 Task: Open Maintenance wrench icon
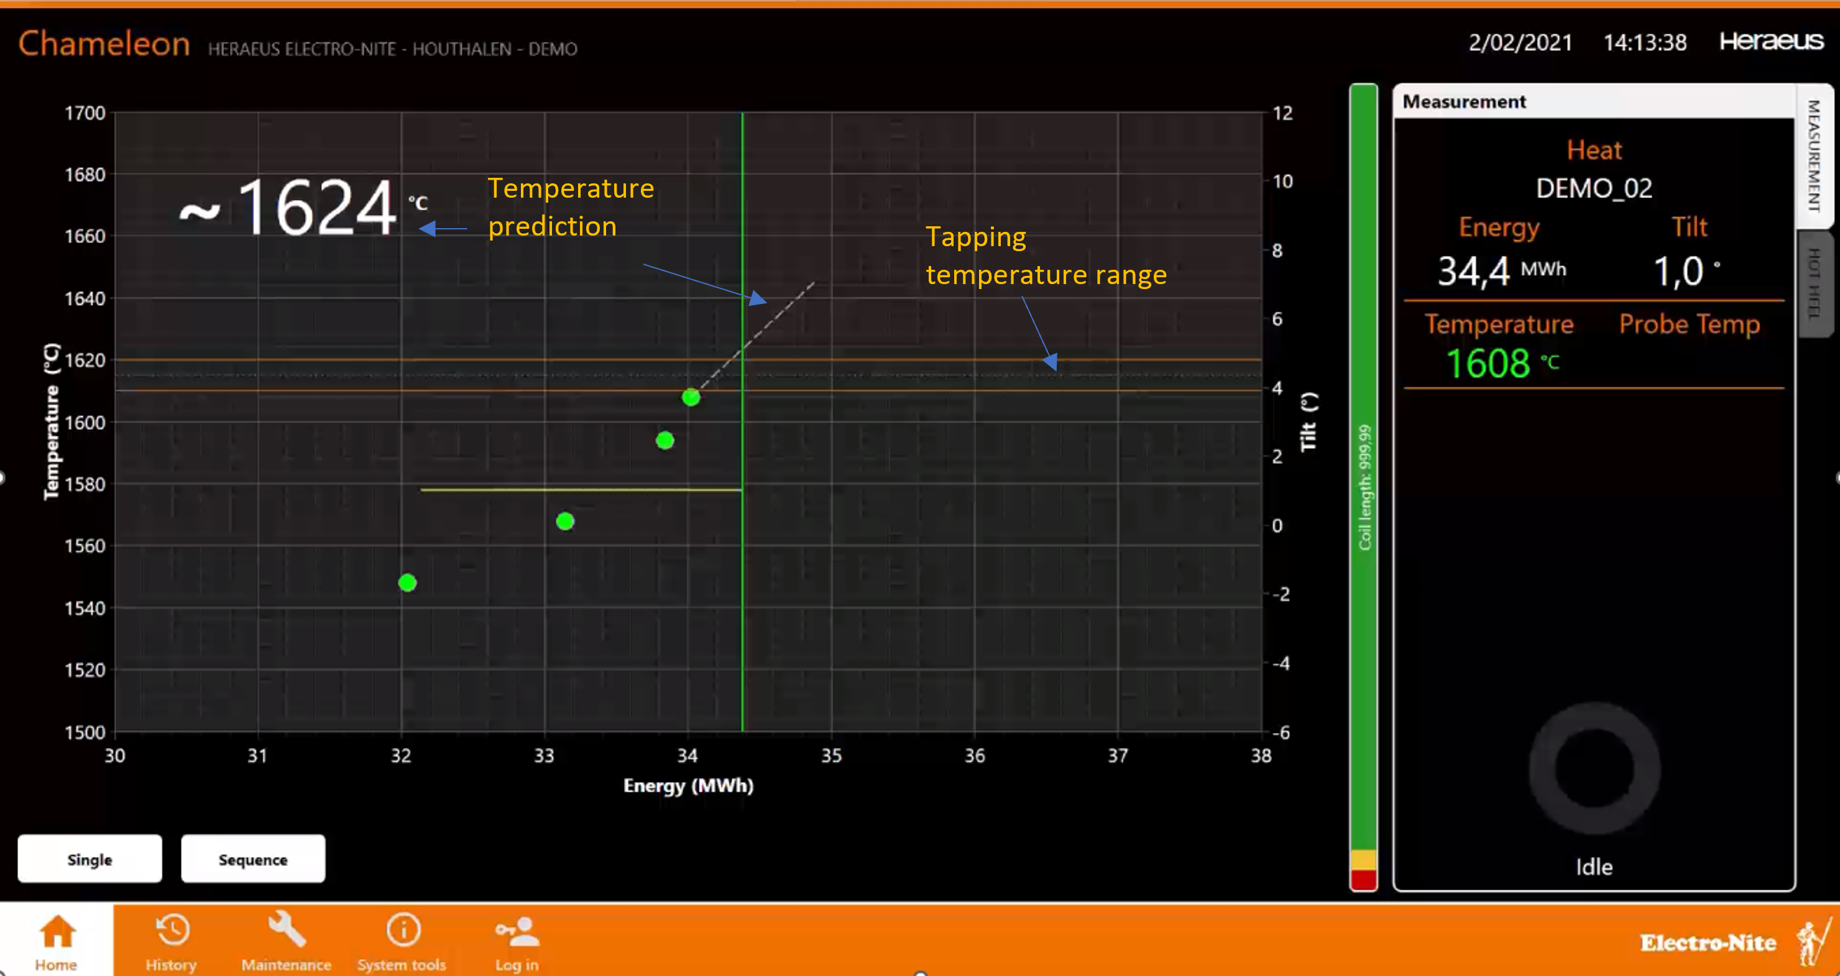[286, 929]
